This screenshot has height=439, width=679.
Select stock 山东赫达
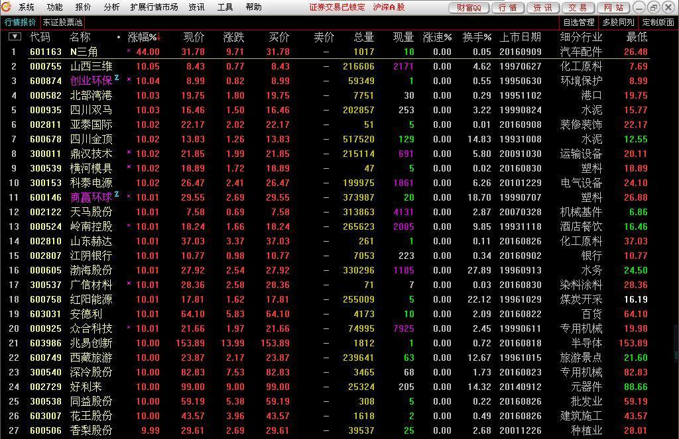click(92, 241)
